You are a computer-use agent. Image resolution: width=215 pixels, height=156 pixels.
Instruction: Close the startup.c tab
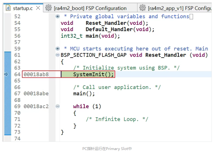pos(38,8)
